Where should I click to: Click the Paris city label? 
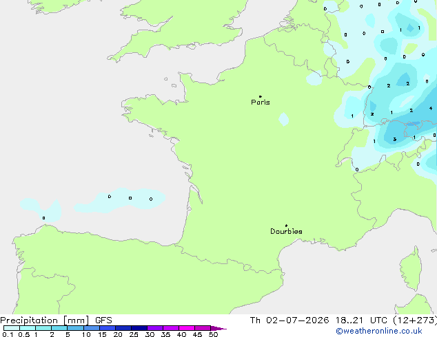click(261, 102)
